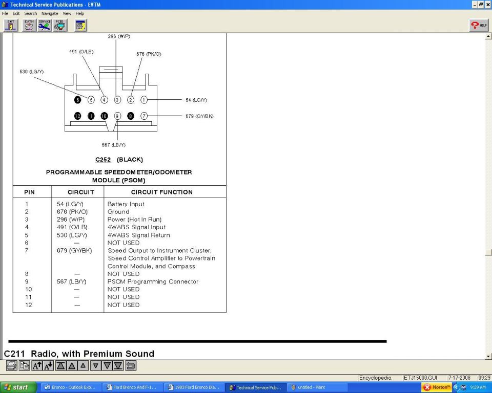
Task: Click the '491 (O/LB)' diagram wire label
Action: click(x=81, y=52)
